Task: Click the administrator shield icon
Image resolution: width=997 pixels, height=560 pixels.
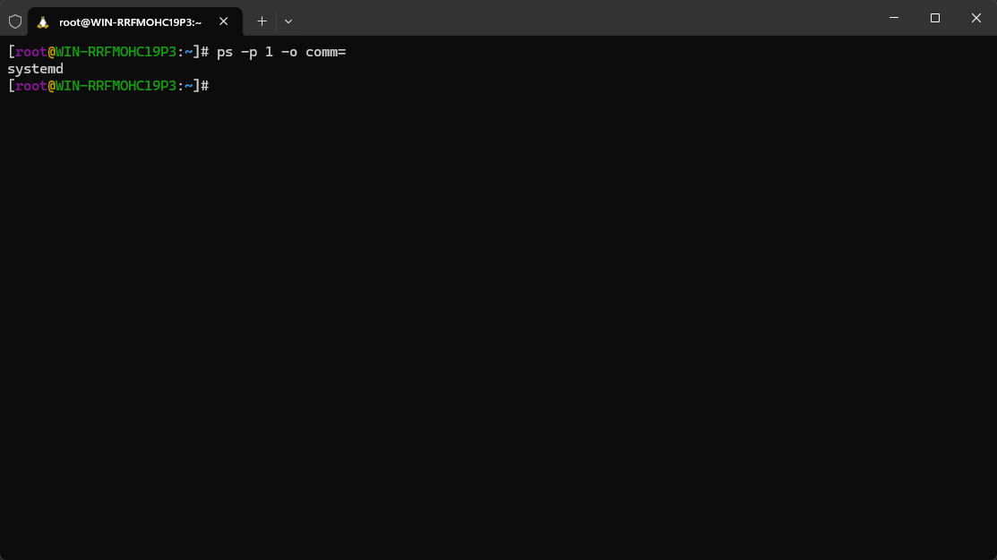Action: [x=15, y=21]
